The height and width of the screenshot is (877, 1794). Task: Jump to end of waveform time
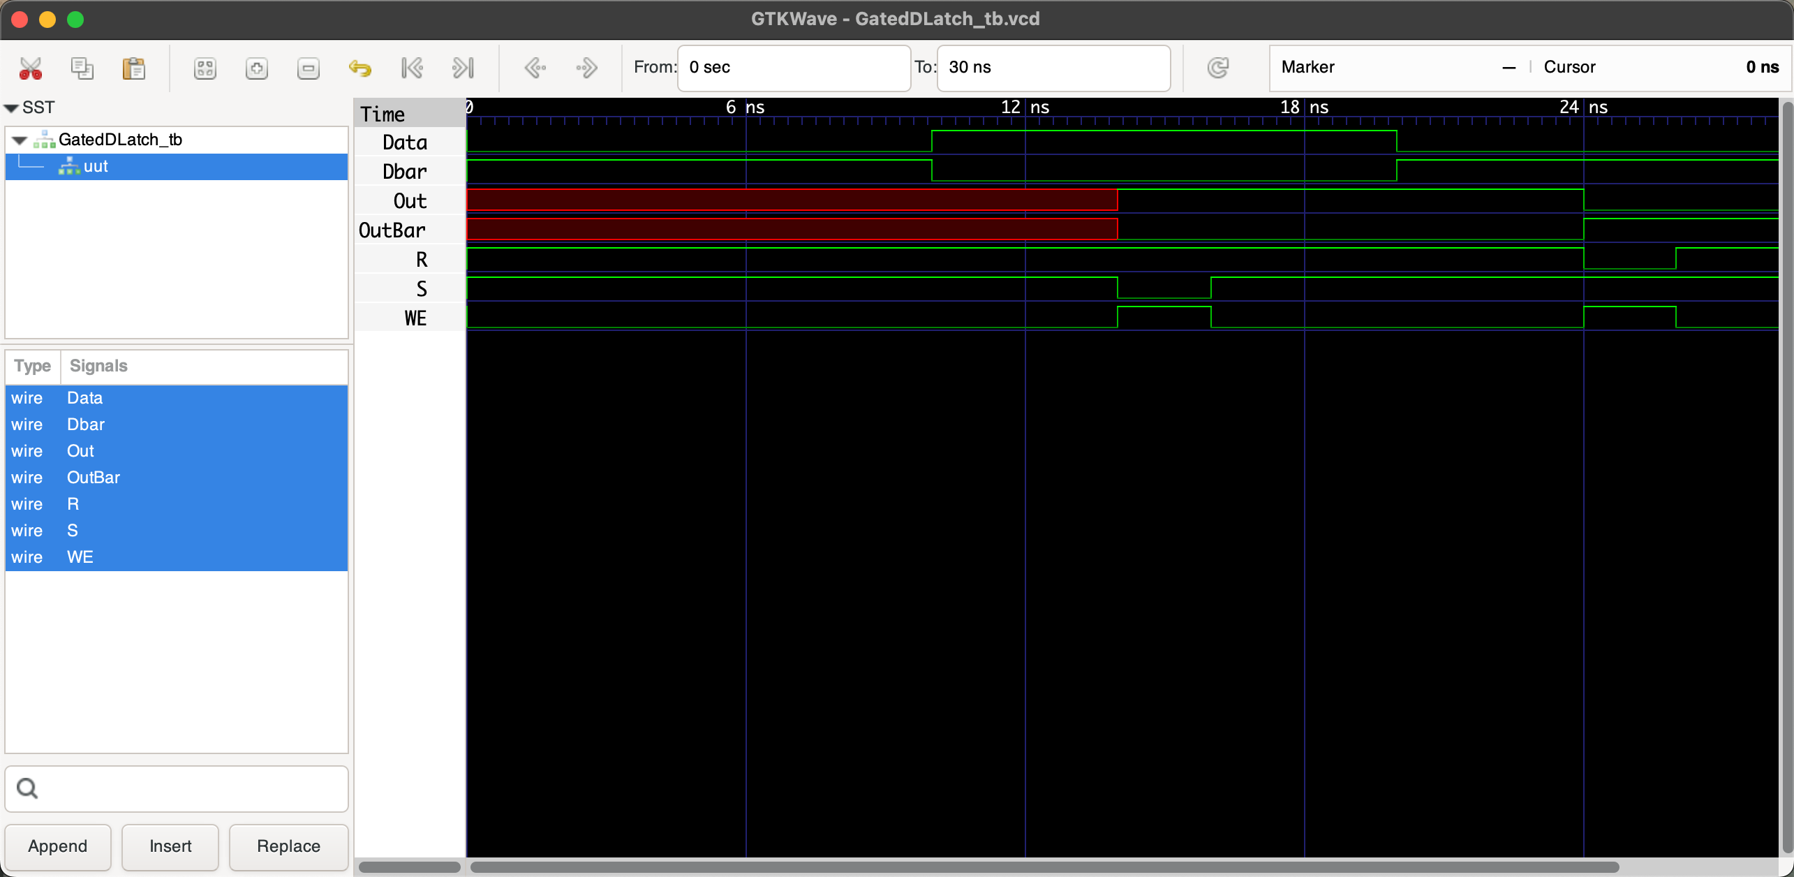(x=463, y=68)
